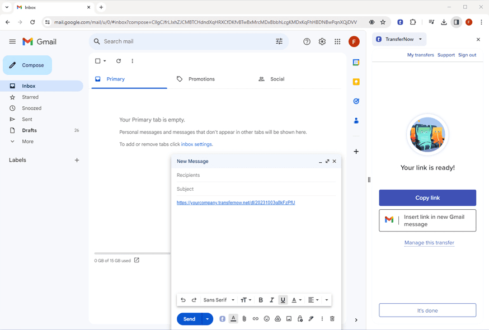
Task: Toggle underline formatting off
Action: click(283, 300)
